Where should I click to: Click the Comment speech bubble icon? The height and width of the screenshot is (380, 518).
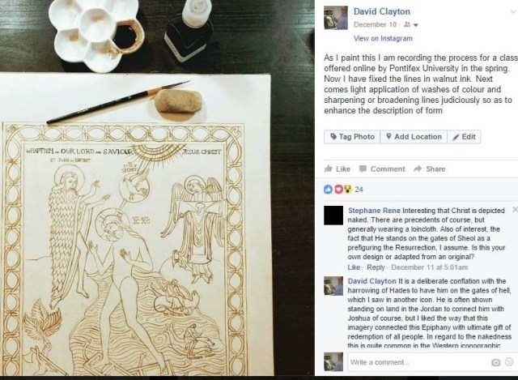click(363, 169)
